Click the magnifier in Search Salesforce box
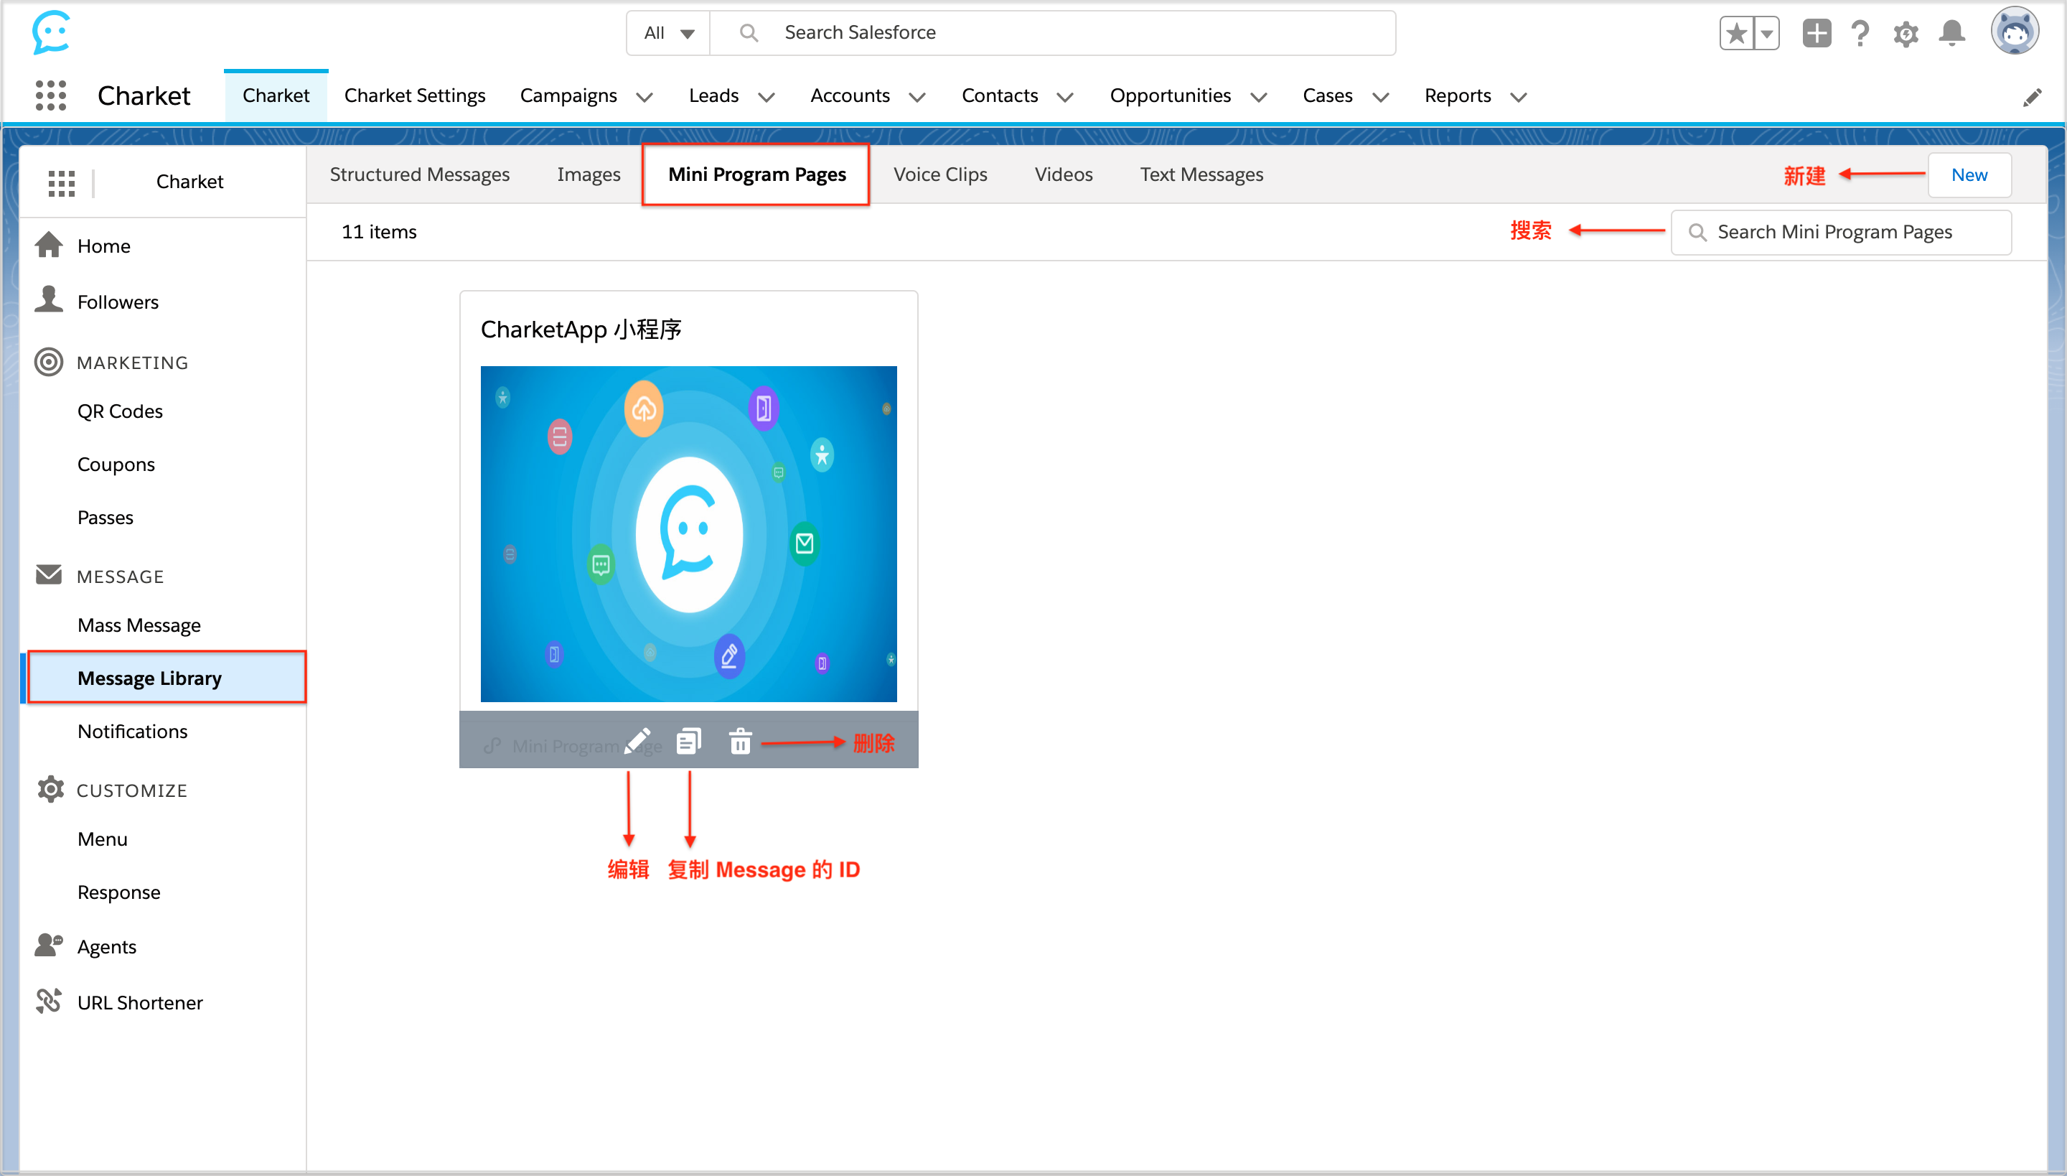This screenshot has height=1176, width=2067. (x=749, y=33)
